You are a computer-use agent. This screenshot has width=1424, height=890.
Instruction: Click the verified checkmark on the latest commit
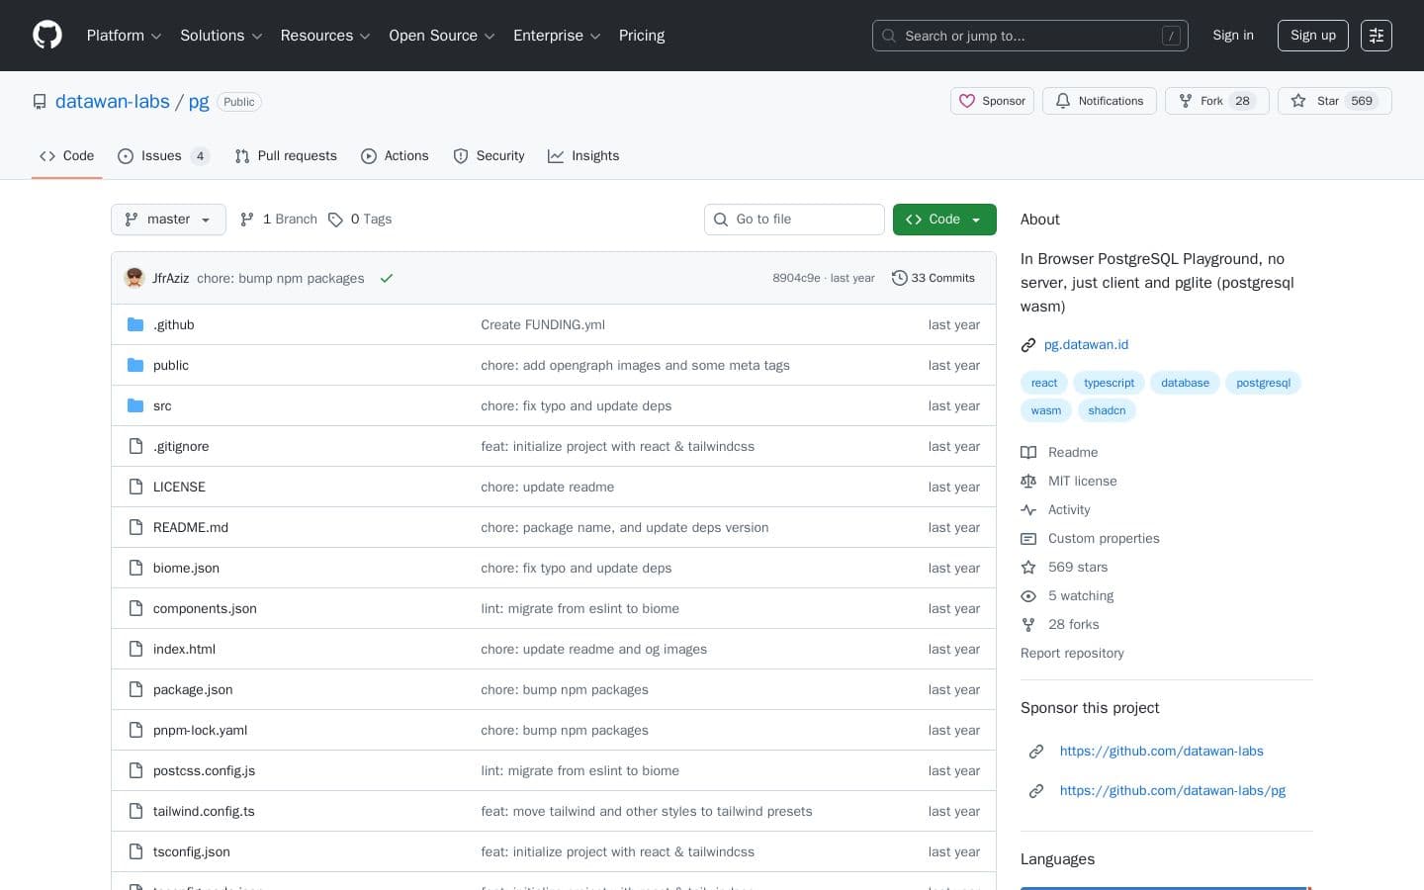pyautogui.click(x=387, y=278)
